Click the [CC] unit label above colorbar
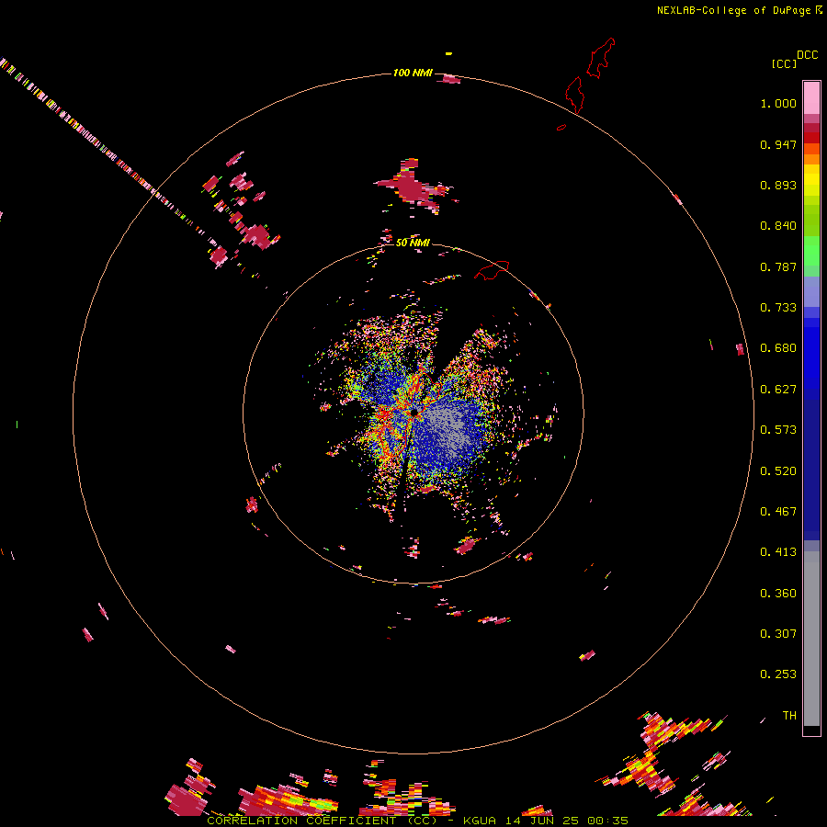The image size is (827, 827). 784,63
